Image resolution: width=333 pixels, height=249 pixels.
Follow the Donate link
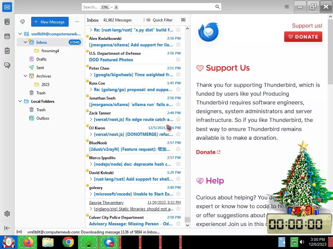208,152
